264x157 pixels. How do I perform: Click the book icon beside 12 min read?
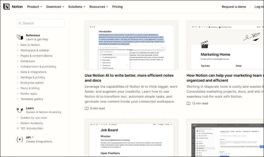[188, 103]
